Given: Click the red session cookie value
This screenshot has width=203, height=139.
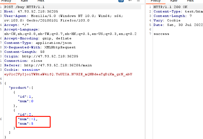Looking at the screenshot, I should (x=68, y=74).
